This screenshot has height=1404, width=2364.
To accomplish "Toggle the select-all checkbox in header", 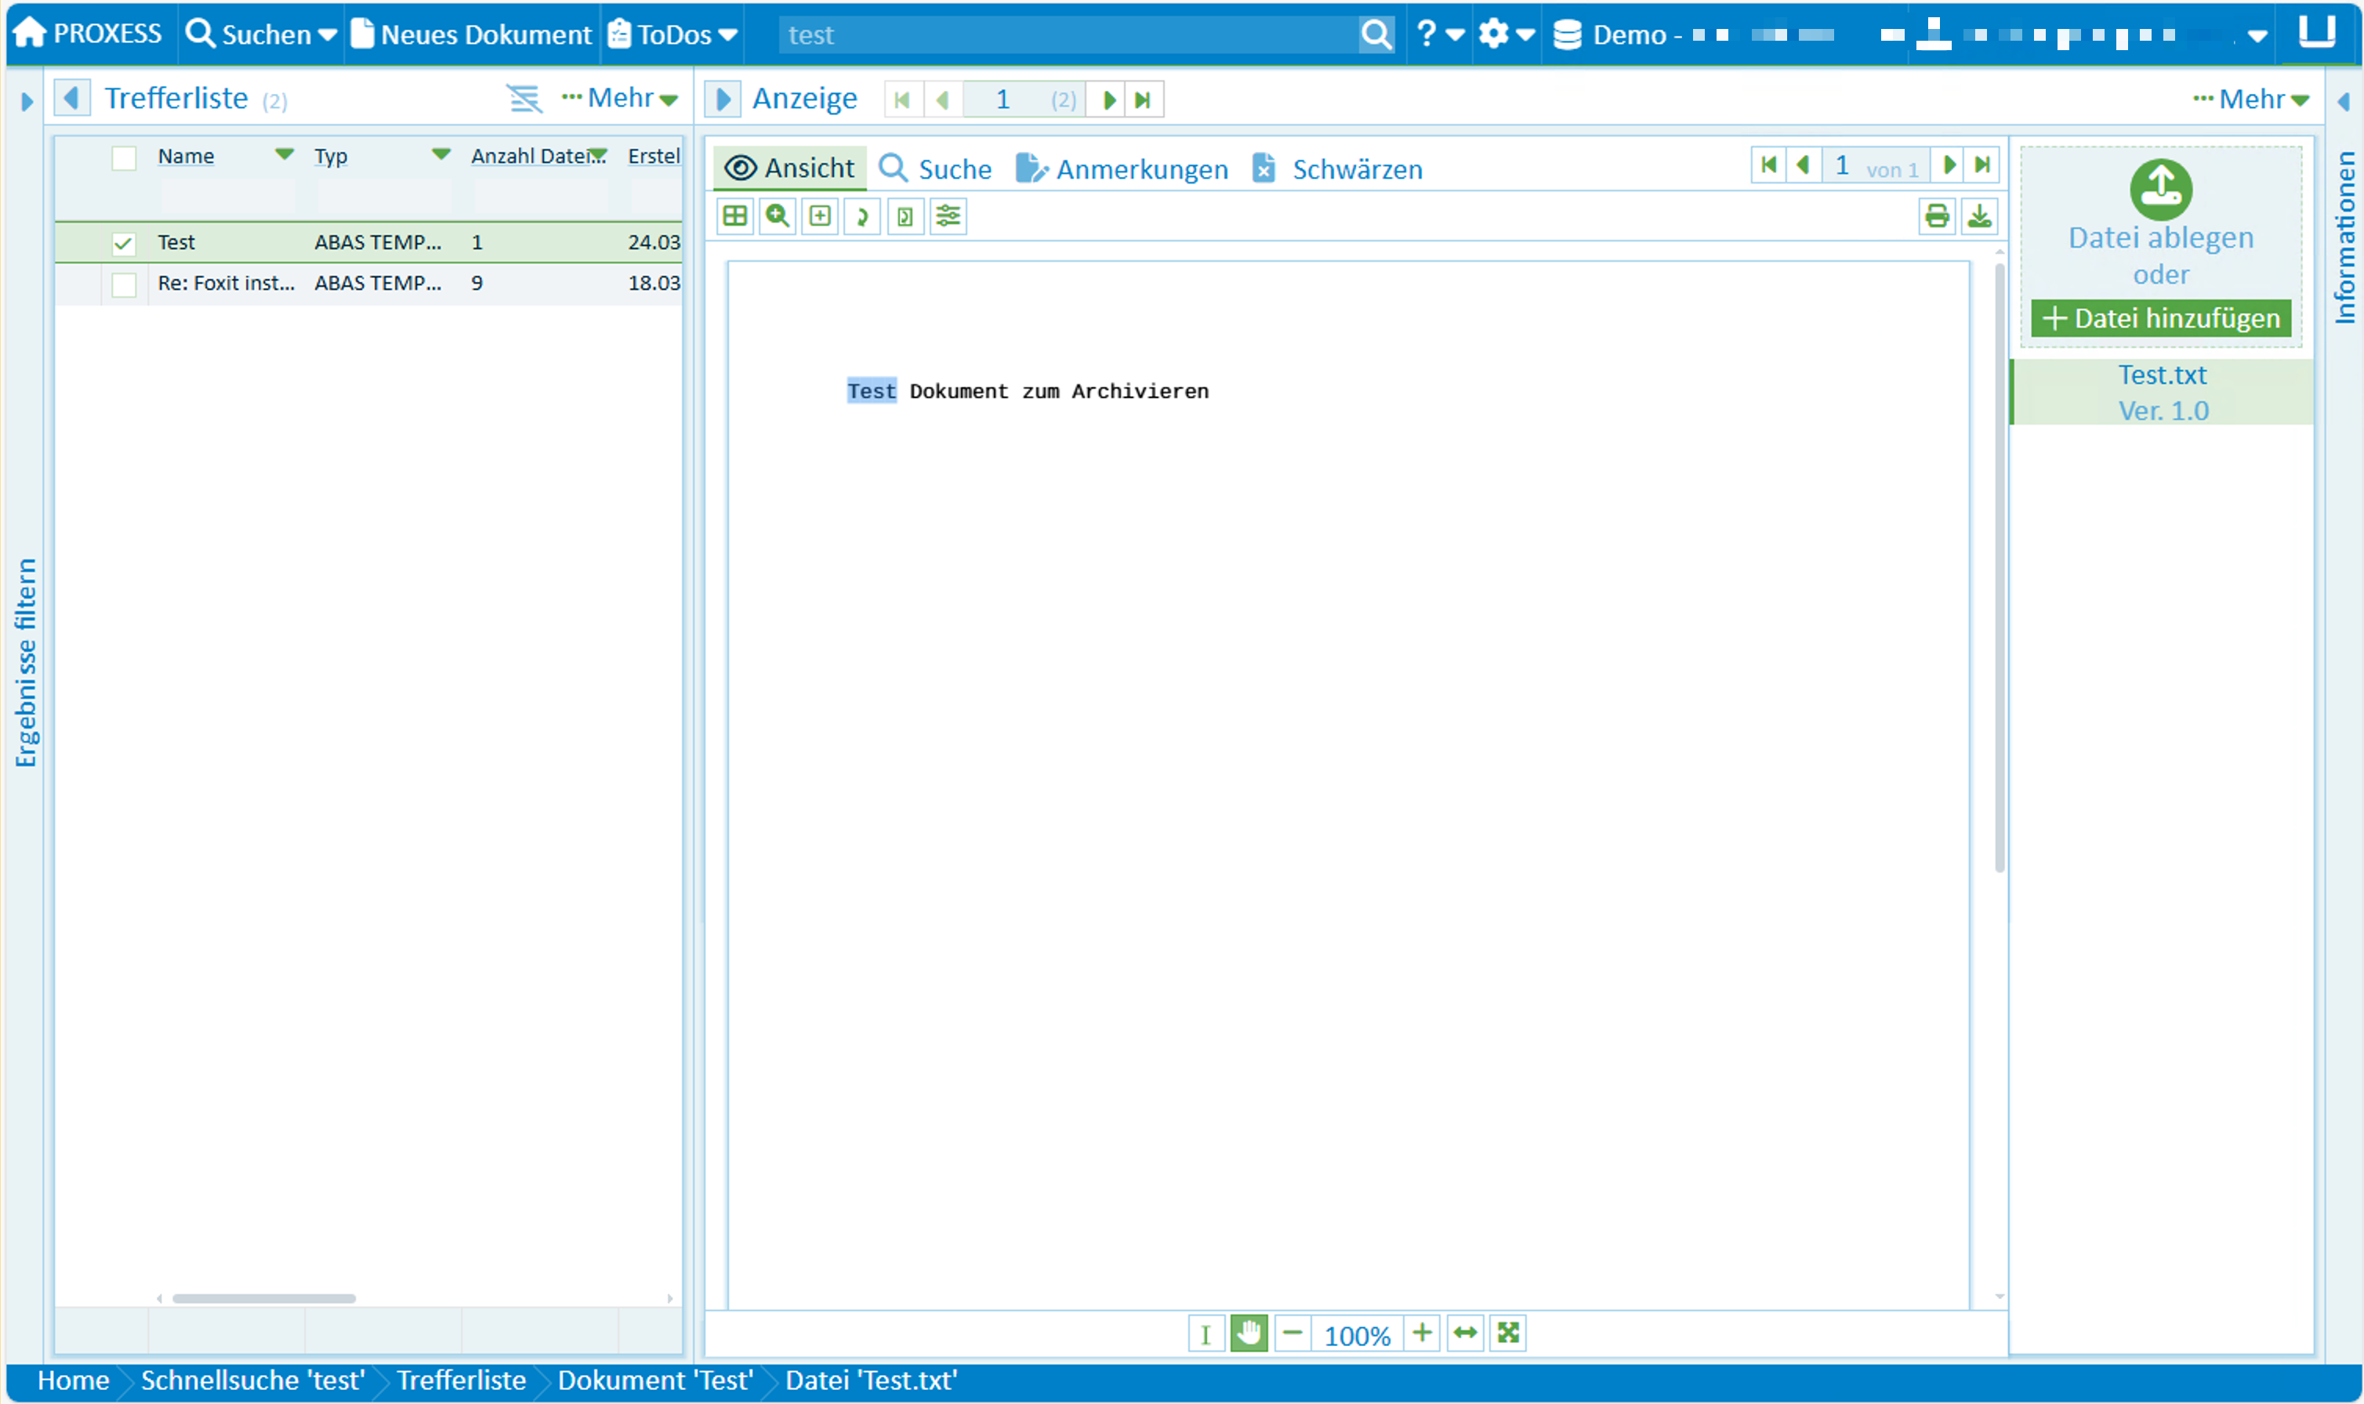I will click(x=123, y=157).
